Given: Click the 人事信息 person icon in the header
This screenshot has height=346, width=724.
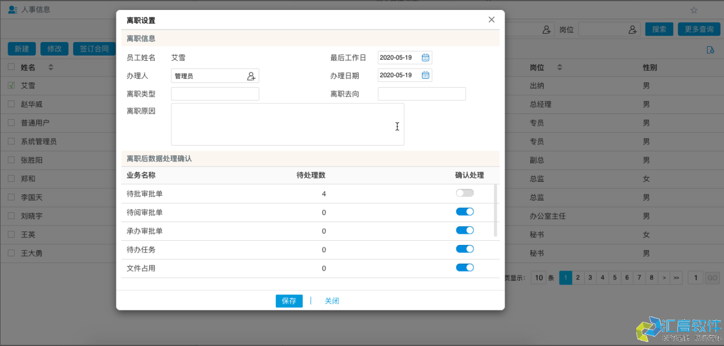Looking at the screenshot, I should [x=12, y=9].
